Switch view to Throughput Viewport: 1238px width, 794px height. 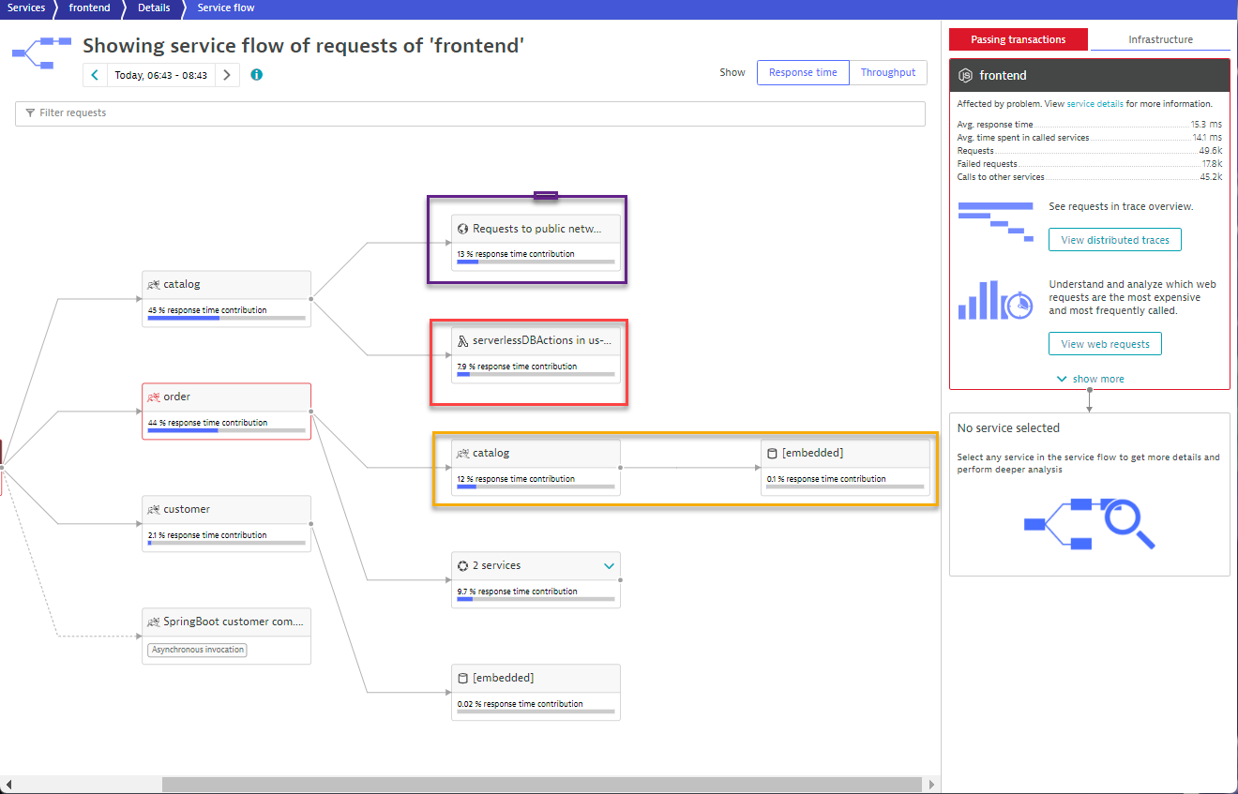click(887, 72)
